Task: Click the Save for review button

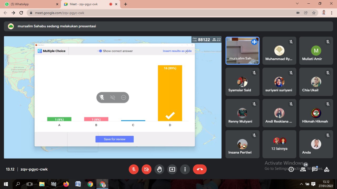Action: pyautogui.click(x=115, y=139)
